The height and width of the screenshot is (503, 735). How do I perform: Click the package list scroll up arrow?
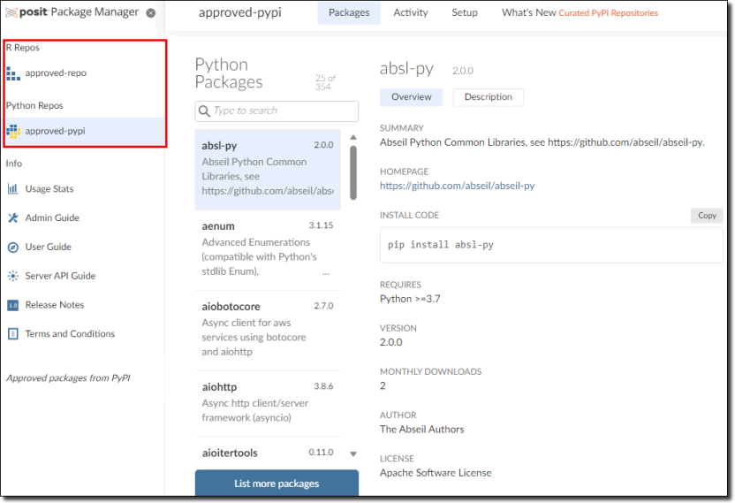click(x=353, y=138)
